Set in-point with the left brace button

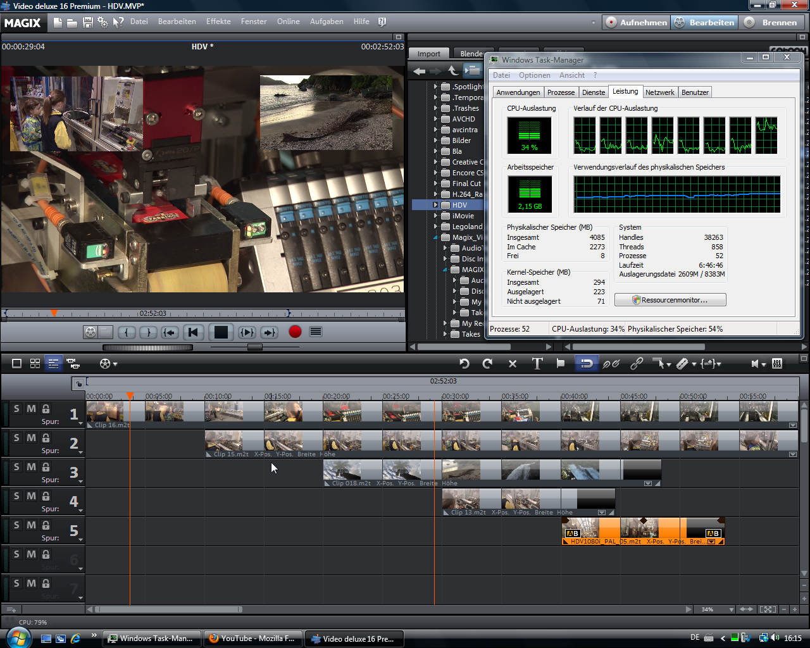pyautogui.click(x=127, y=332)
